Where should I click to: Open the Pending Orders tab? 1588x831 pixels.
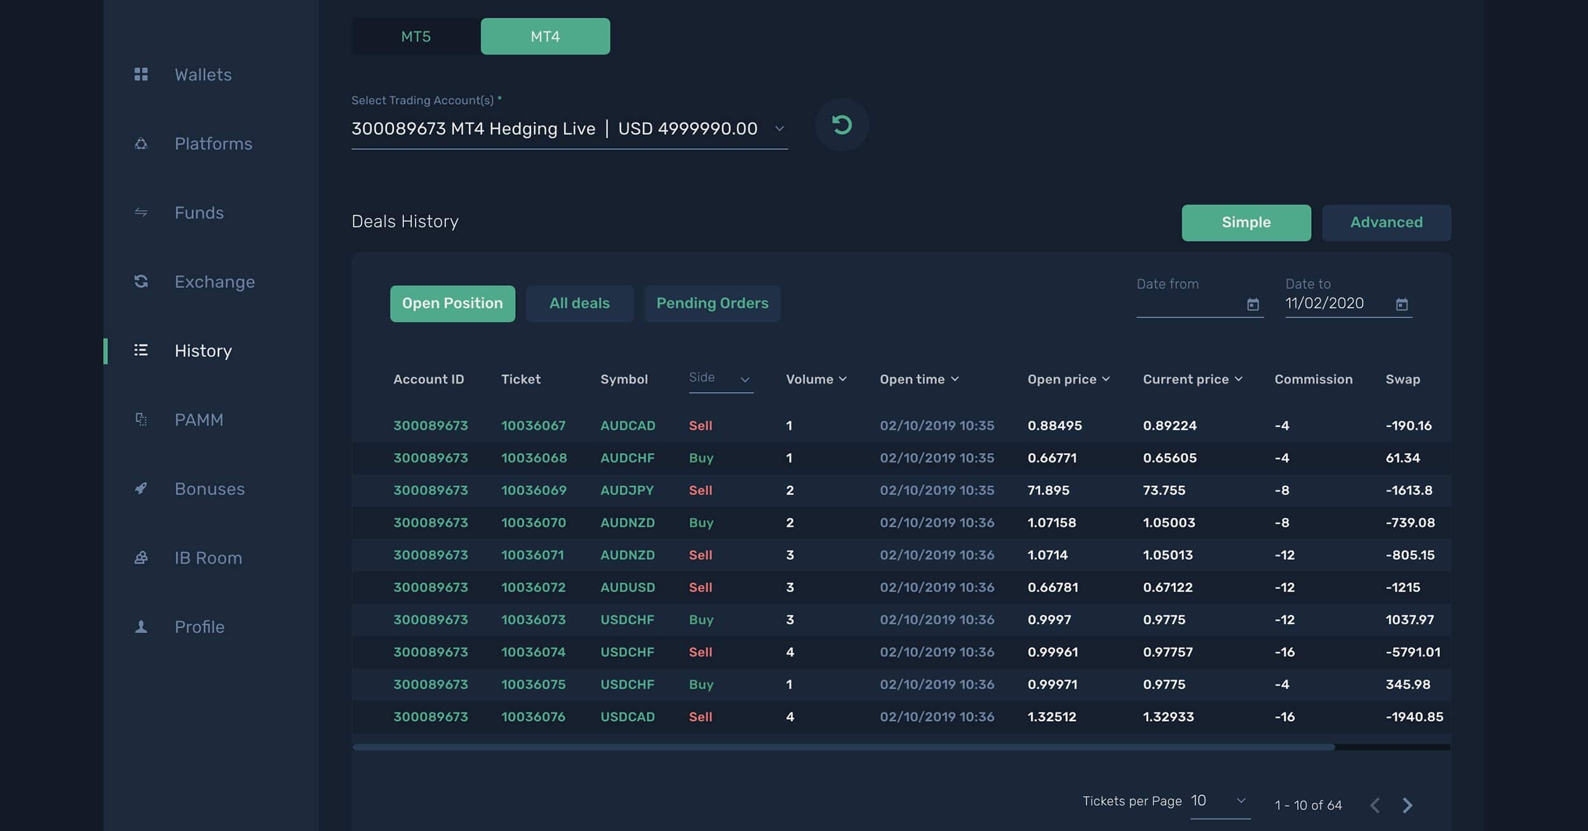(x=712, y=304)
